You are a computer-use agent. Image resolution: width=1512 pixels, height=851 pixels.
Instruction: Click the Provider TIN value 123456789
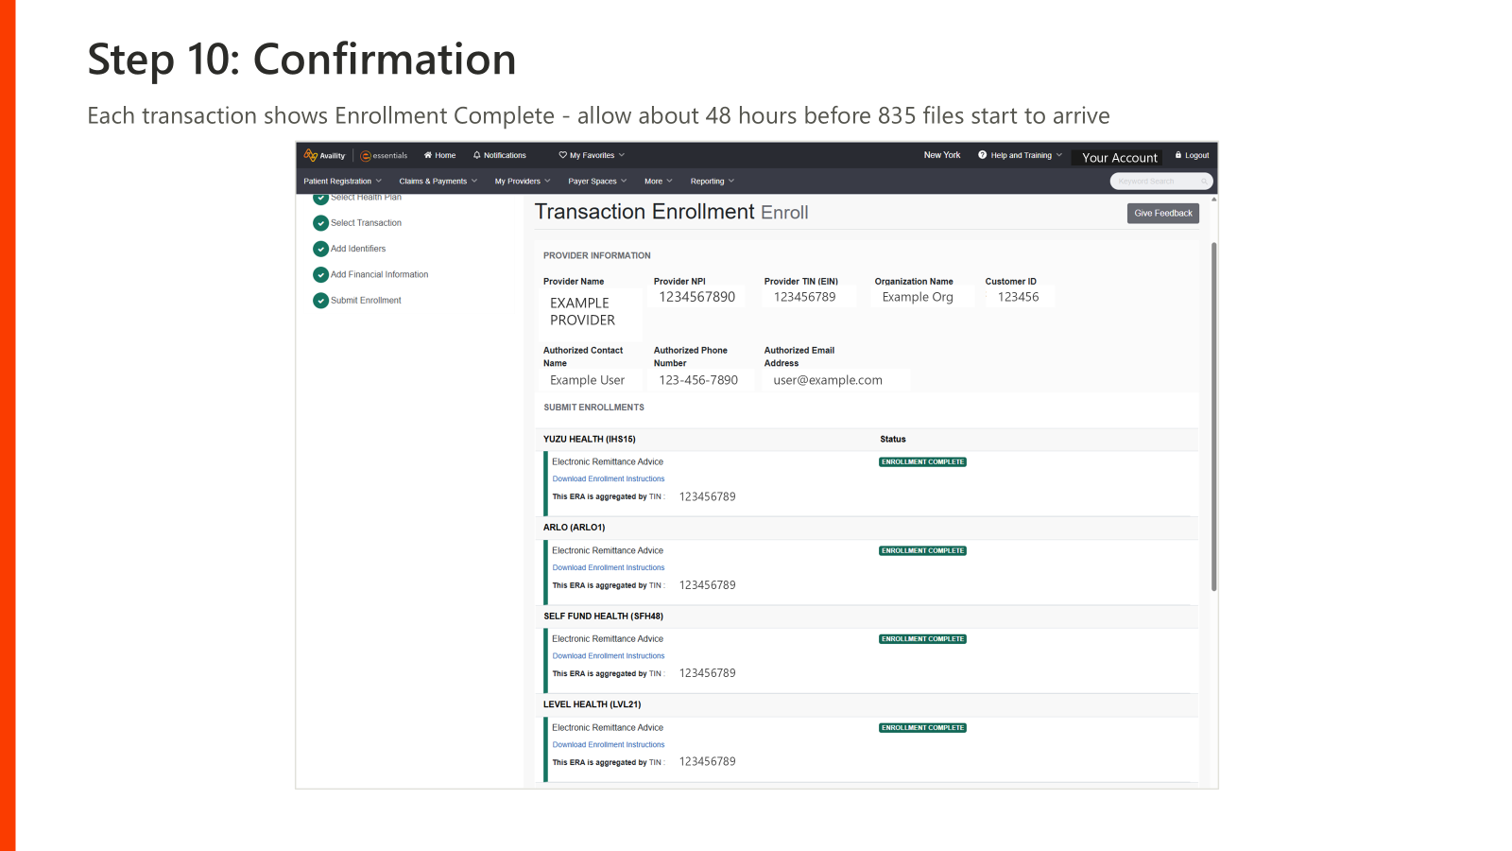click(805, 297)
